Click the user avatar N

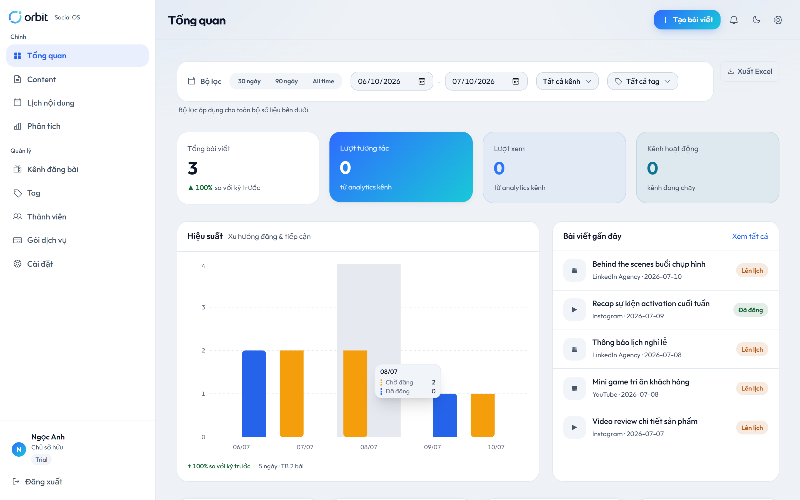tap(19, 449)
